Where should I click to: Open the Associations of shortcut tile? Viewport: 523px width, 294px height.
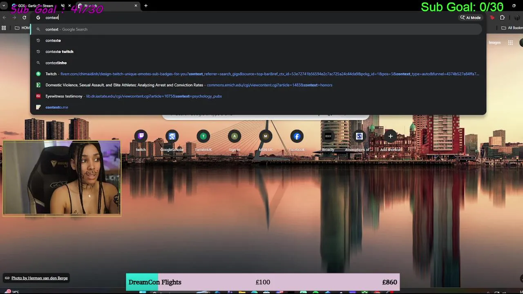359,141
